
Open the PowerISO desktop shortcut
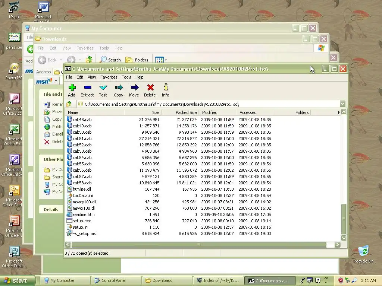(x=14, y=69)
